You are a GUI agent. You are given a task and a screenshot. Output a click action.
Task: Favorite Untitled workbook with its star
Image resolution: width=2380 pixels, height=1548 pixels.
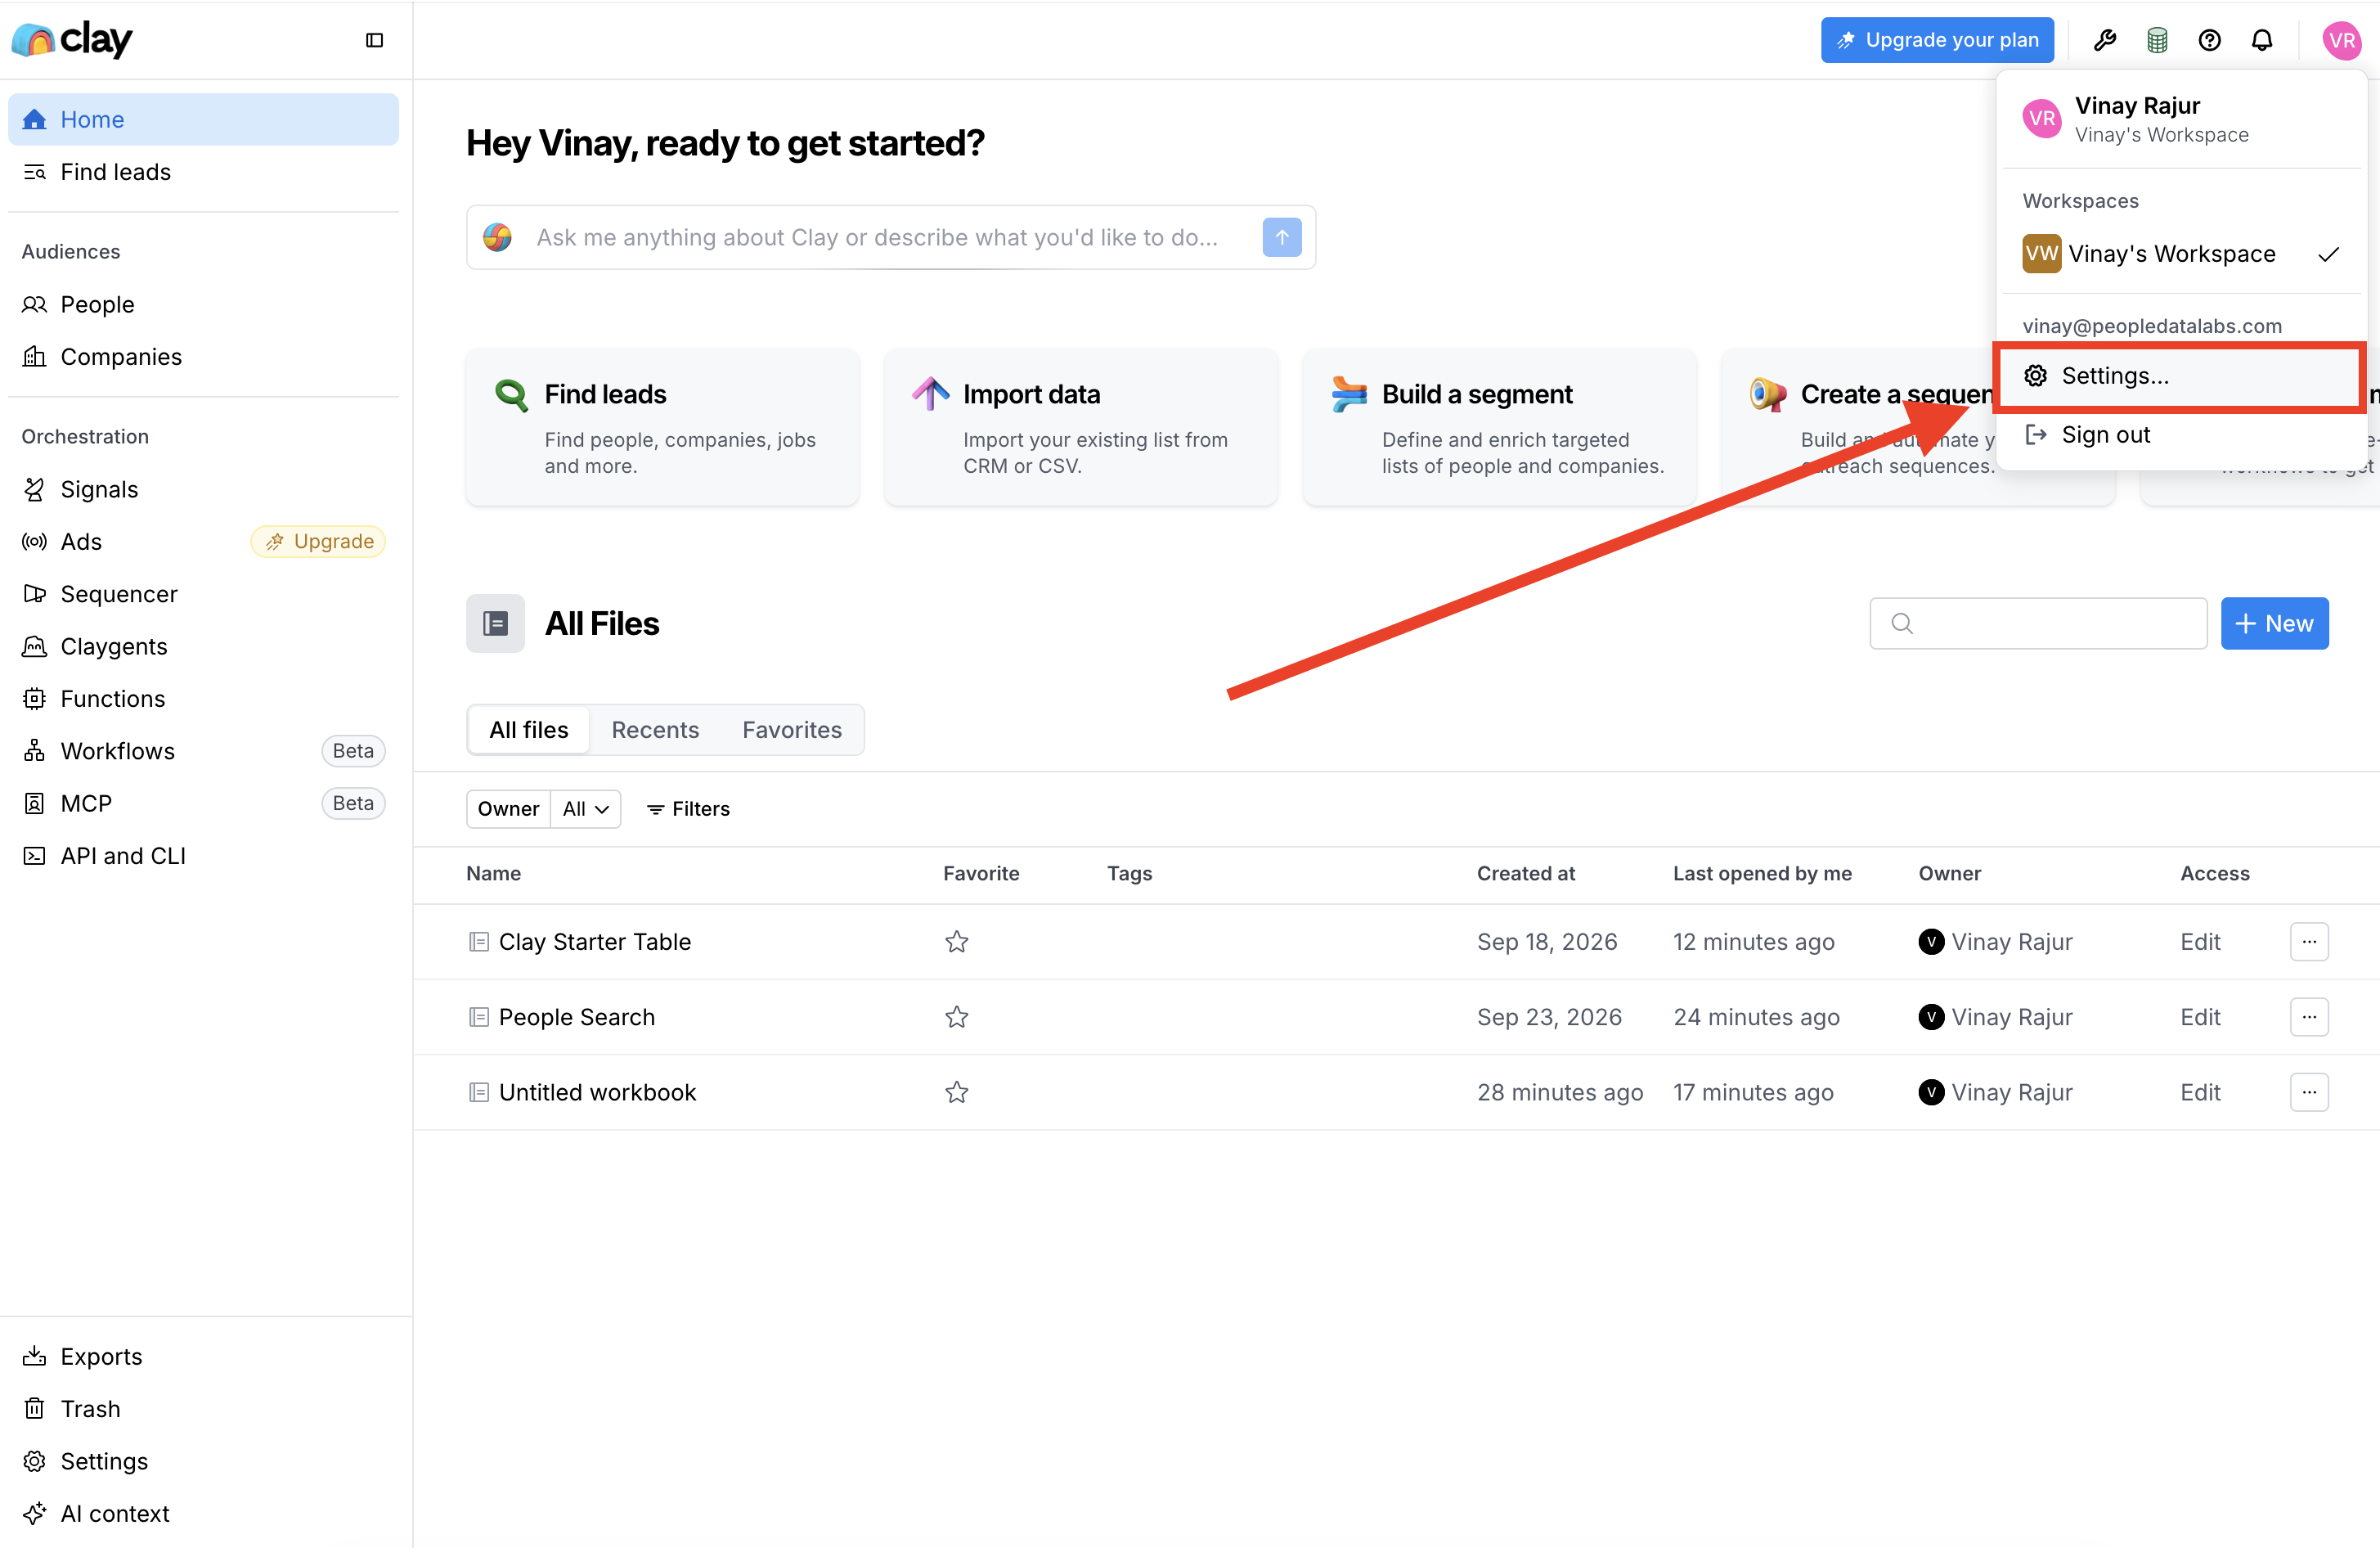tap(957, 1091)
